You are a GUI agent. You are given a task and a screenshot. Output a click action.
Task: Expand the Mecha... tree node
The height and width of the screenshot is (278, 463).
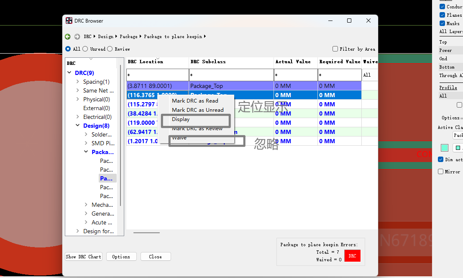(x=86, y=204)
